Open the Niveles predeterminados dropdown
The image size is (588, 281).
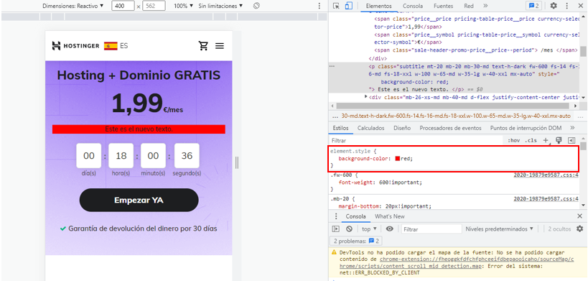(499, 229)
